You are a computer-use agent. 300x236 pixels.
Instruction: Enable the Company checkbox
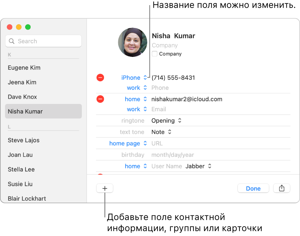155,54
